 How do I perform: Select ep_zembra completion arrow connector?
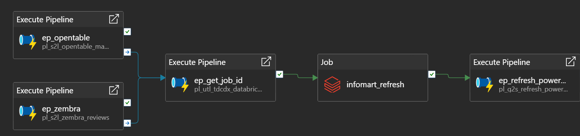click(127, 123)
